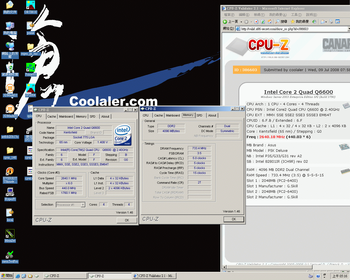Expand the Back button history dropdown arrow

pyautogui.click(x=241, y=22)
